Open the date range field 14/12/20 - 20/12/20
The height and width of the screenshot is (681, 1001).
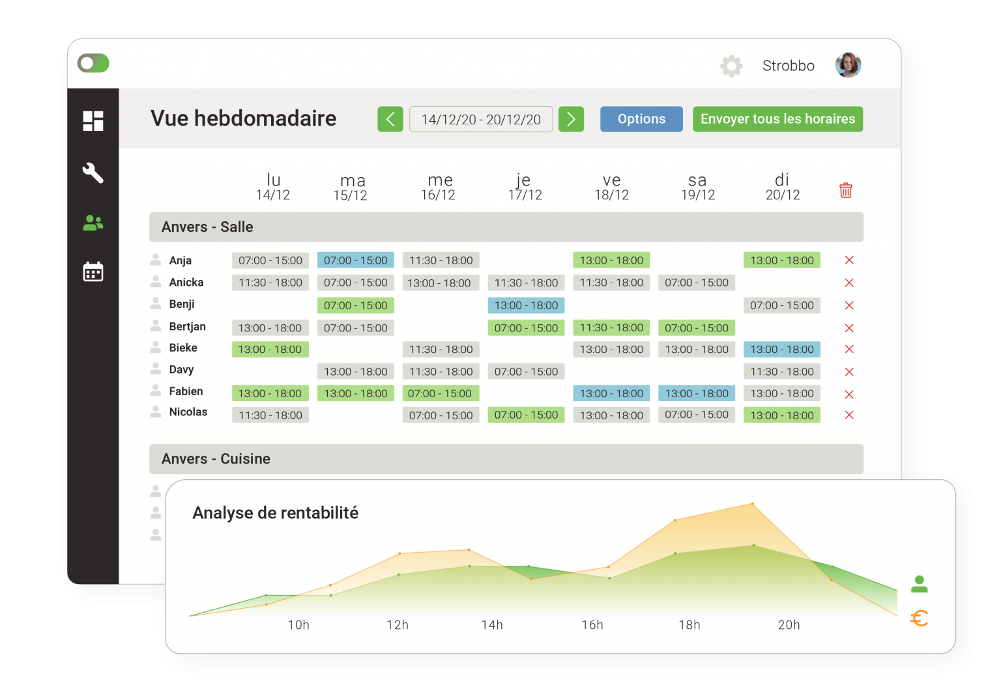481,119
